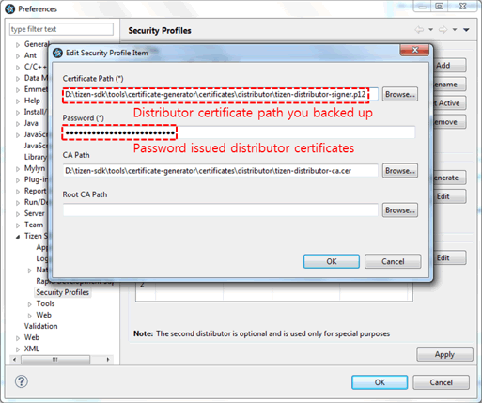Image resolution: width=482 pixels, height=403 pixels.
Task: Select Validation in preferences tree
Action: [x=41, y=326]
